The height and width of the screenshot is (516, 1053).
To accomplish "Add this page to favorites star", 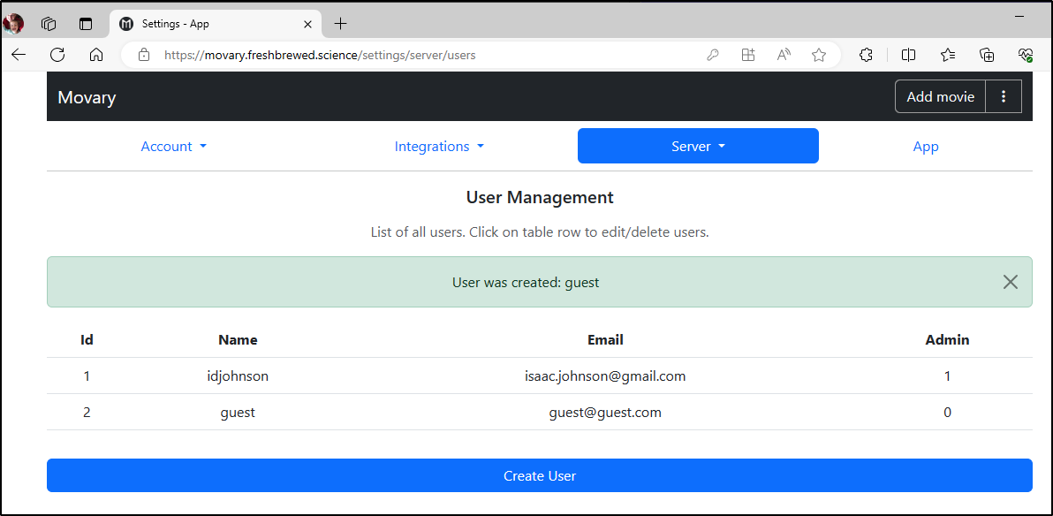I will pyautogui.click(x=819, y=55).
